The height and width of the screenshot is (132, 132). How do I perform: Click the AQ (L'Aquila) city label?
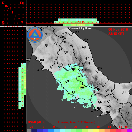click(83, 70)
